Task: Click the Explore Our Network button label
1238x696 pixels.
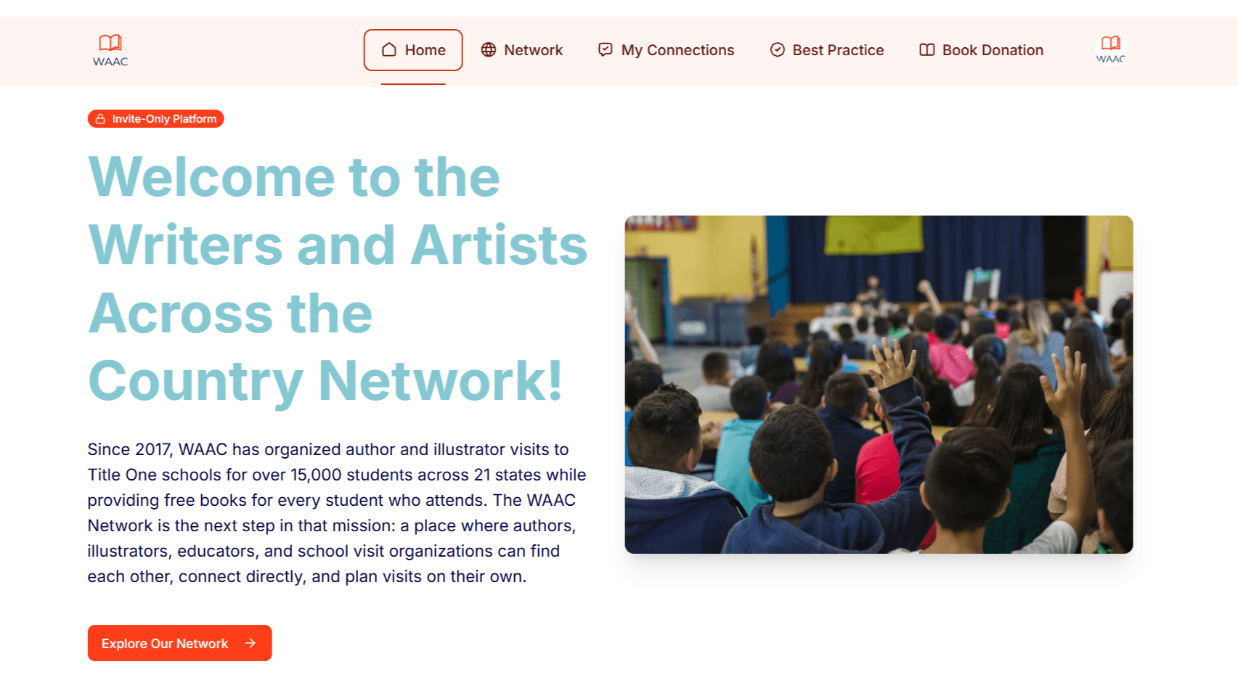Action: 165,644
